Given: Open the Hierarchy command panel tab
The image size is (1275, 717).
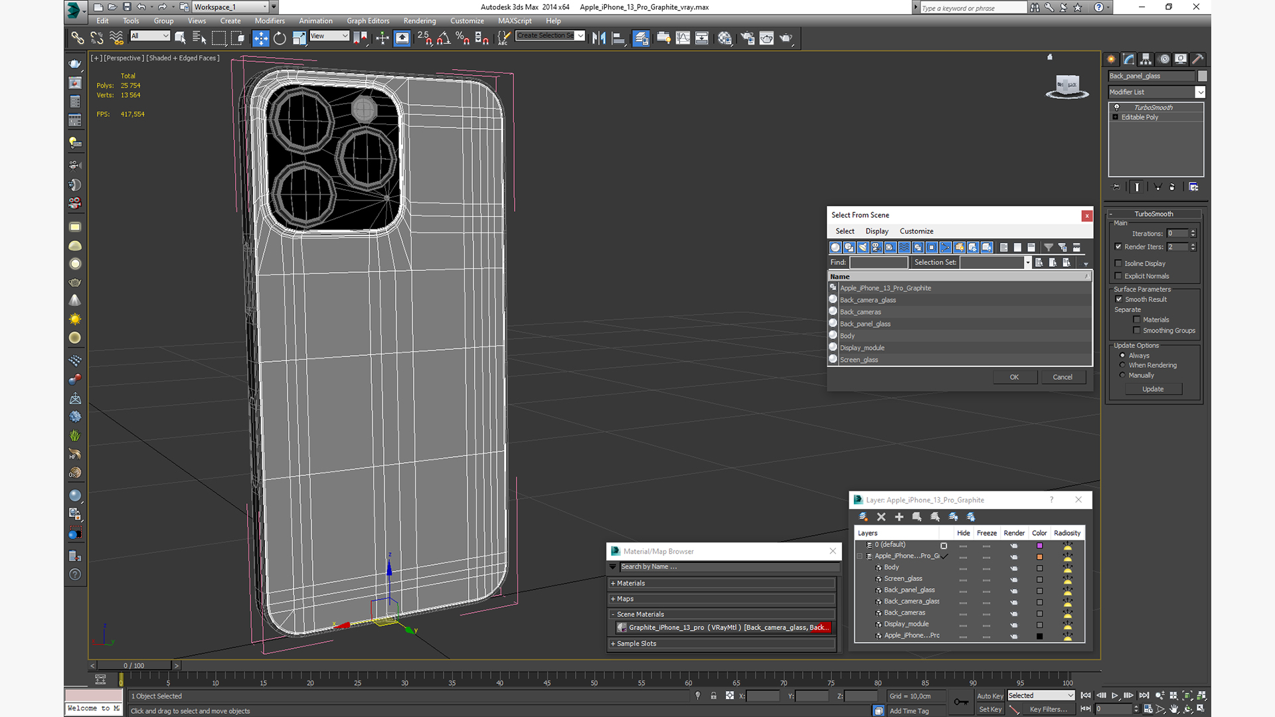Looking at the screenshot, I should [1146, 59].
